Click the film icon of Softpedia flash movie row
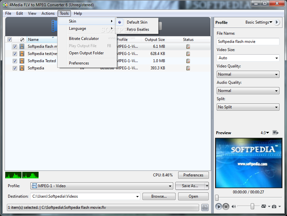287x216 pixels. 22,46
